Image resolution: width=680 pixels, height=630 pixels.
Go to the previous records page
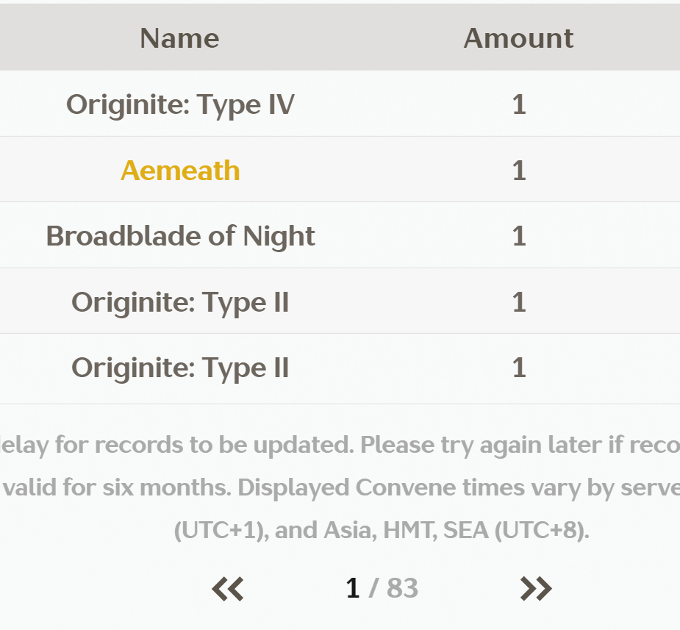228,588
